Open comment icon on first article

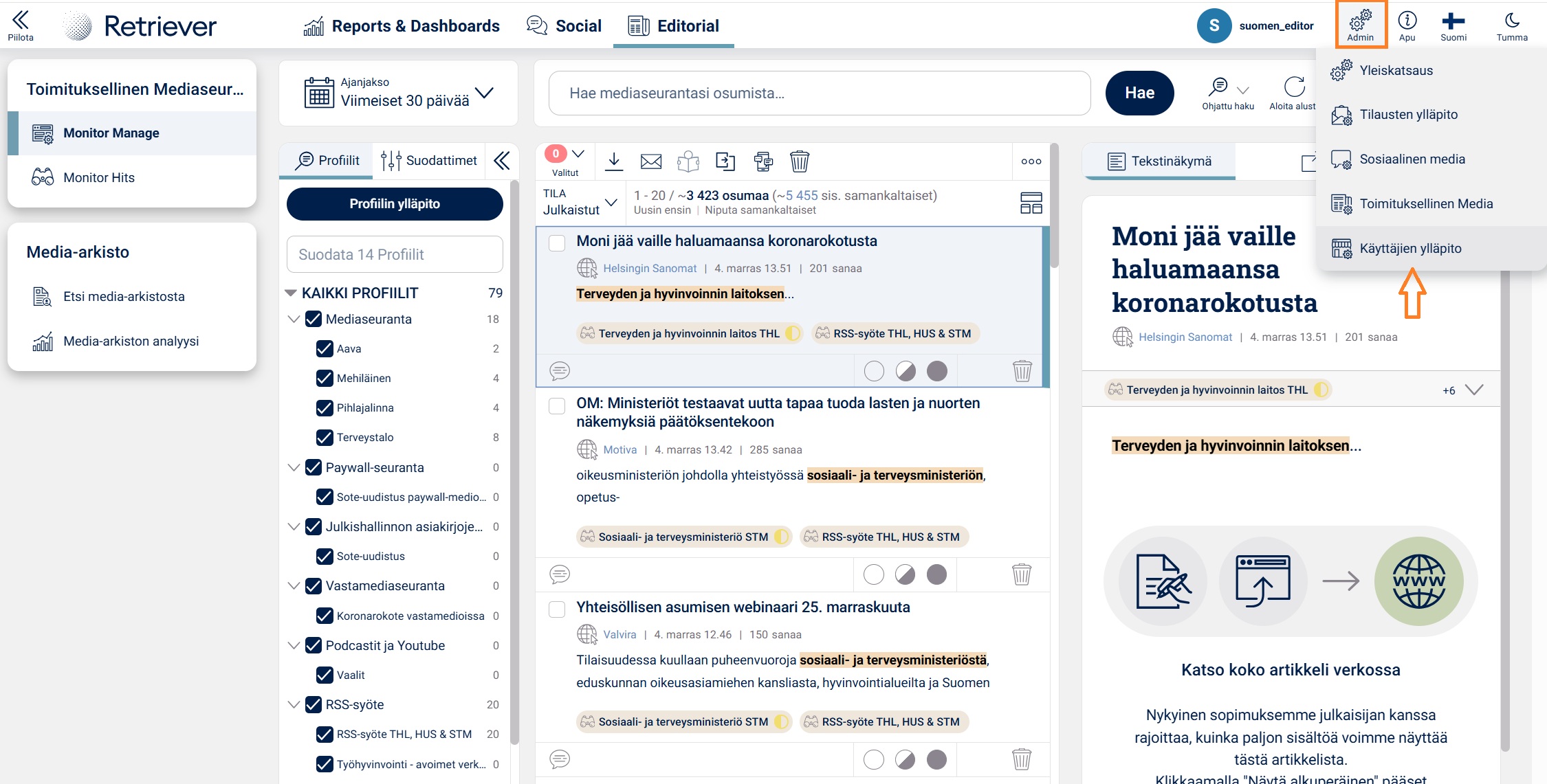[x=560, y=371]
